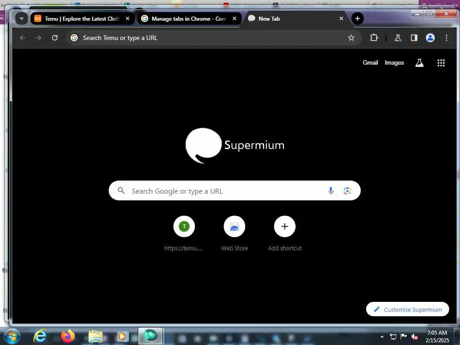Open the Action Center flag icon

pos(404,336)
